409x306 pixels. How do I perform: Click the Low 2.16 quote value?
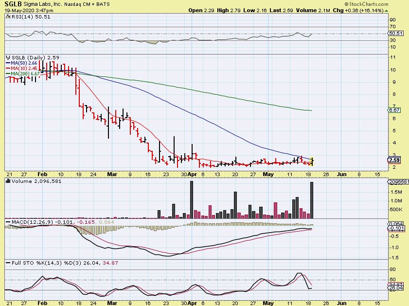coord(255,10)
